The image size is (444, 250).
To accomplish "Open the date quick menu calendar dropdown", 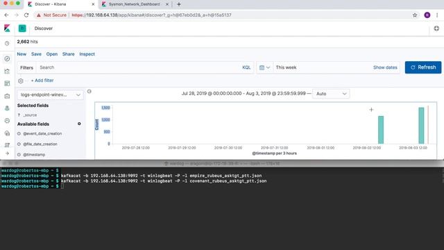I will tap(265, 67).
